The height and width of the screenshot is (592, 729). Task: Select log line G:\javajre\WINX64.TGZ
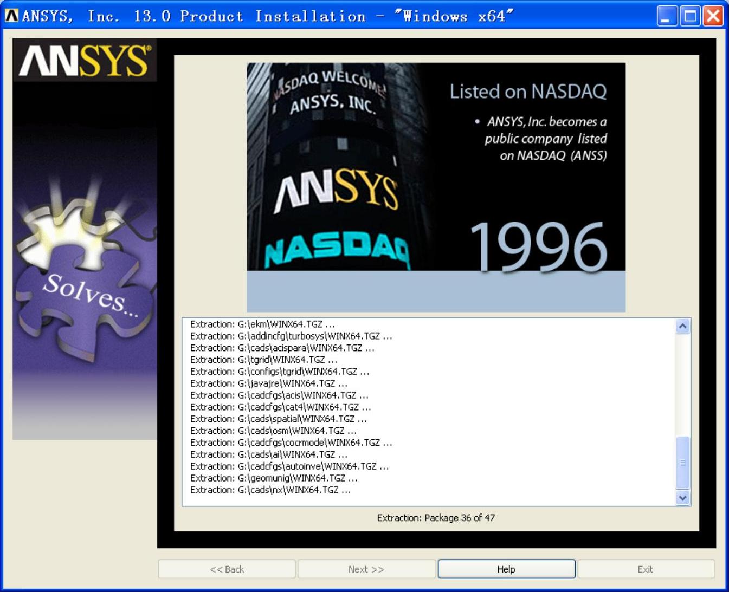point(269,383)
